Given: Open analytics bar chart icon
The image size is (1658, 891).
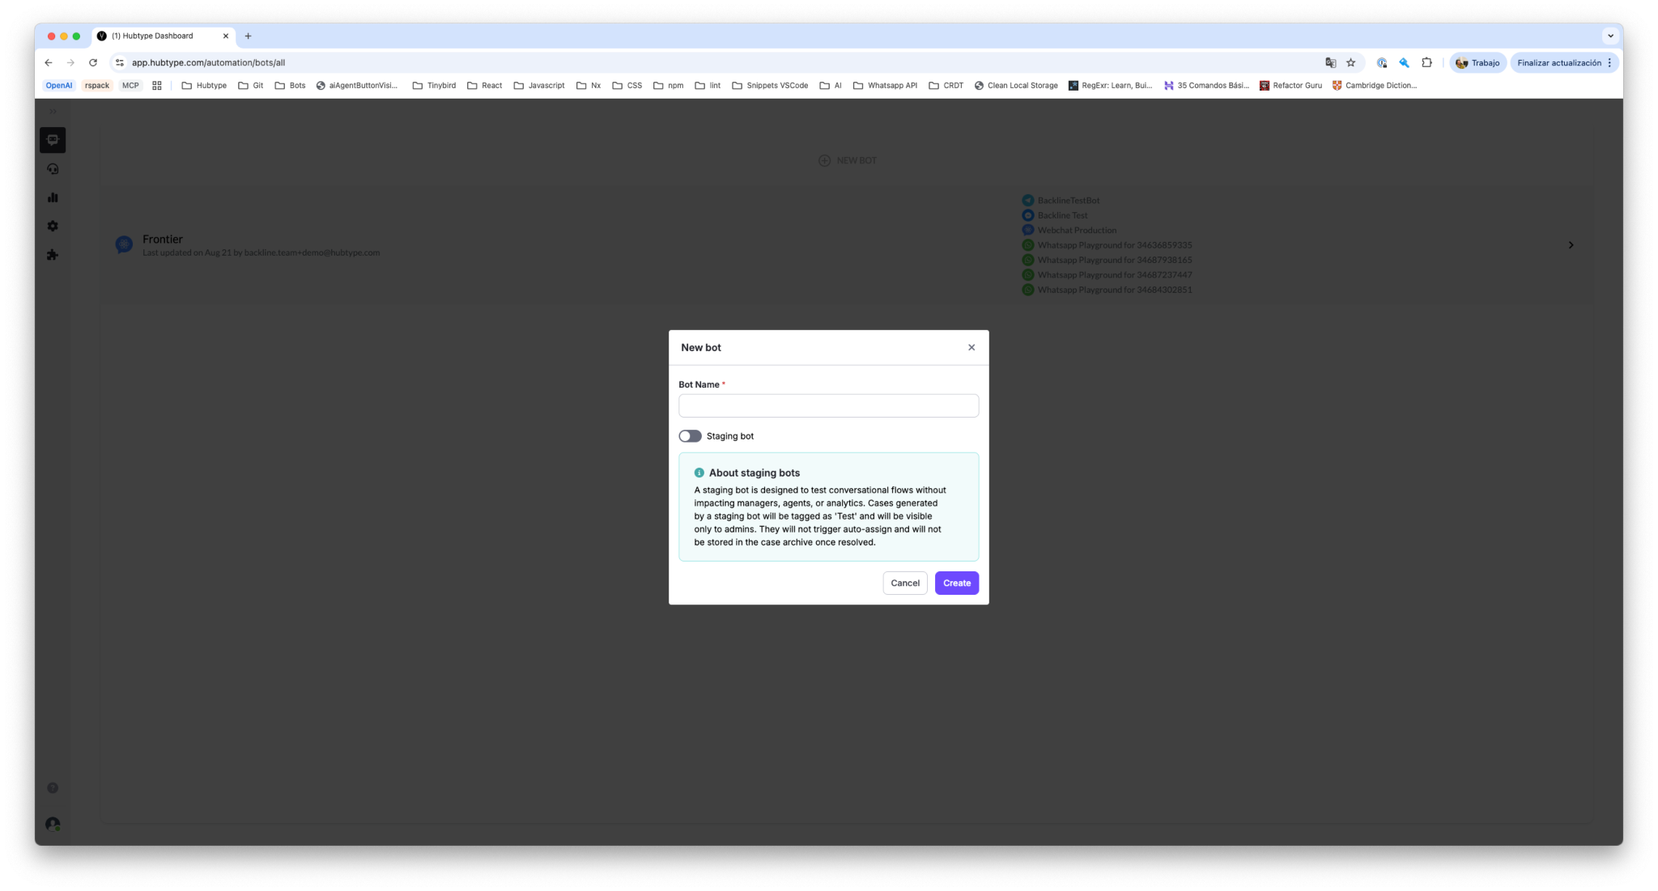Looking at the screenshot, I should click(53, 197).
